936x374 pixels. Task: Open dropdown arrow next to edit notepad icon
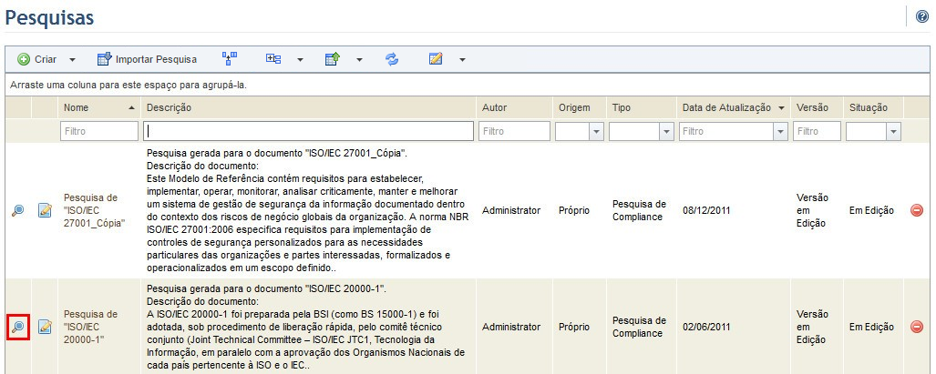point(462,59)
